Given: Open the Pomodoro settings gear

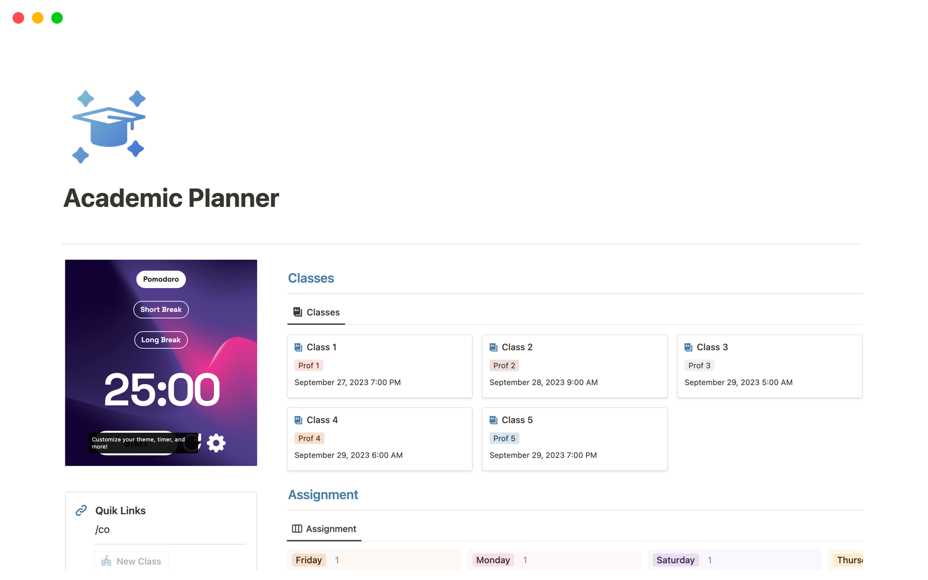Looking at the screenshot, I should point(216,442).
